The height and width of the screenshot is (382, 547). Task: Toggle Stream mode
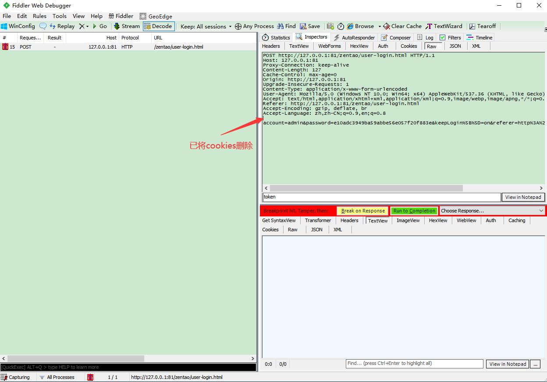127,26
